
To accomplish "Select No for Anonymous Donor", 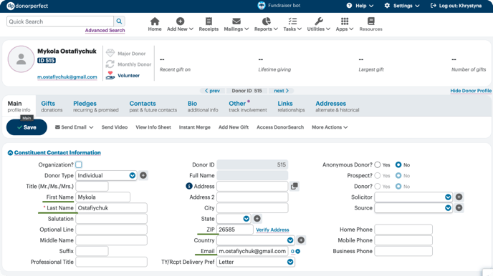I will pos(398,164).
